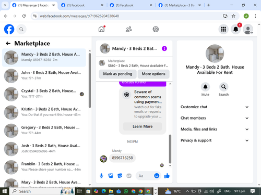This screenshot has height=195, width=261.
Task: Switch to the Marketplace browser tab
Action: (x=179, y=5)
